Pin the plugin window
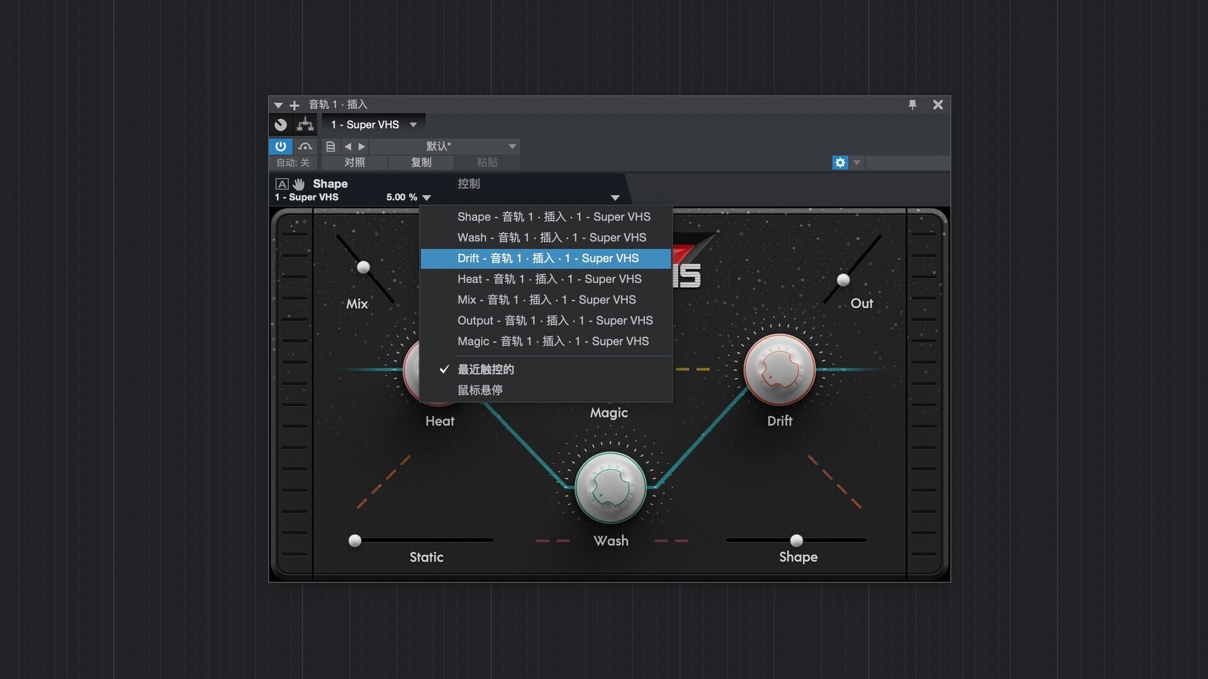 click(x=912, y=104)
